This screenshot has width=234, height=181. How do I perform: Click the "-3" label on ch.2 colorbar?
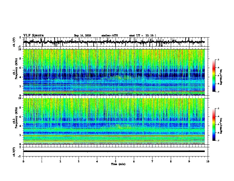[218, 109]
